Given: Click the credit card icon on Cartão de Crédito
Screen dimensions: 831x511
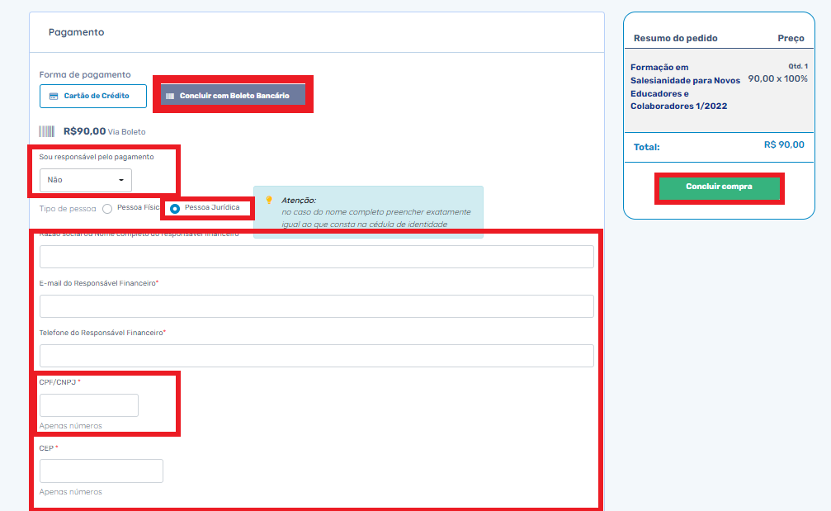Looking at the screenshot, I should (54, 96).
